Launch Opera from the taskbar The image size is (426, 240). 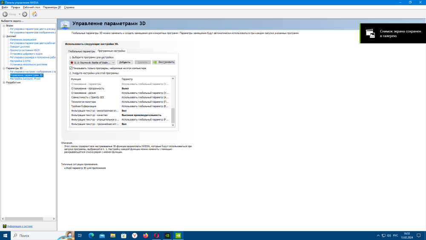coord(156,236)
